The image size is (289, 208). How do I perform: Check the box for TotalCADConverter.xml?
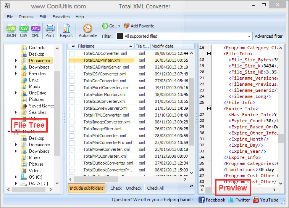pyautogui.click(x=72, y=53)
